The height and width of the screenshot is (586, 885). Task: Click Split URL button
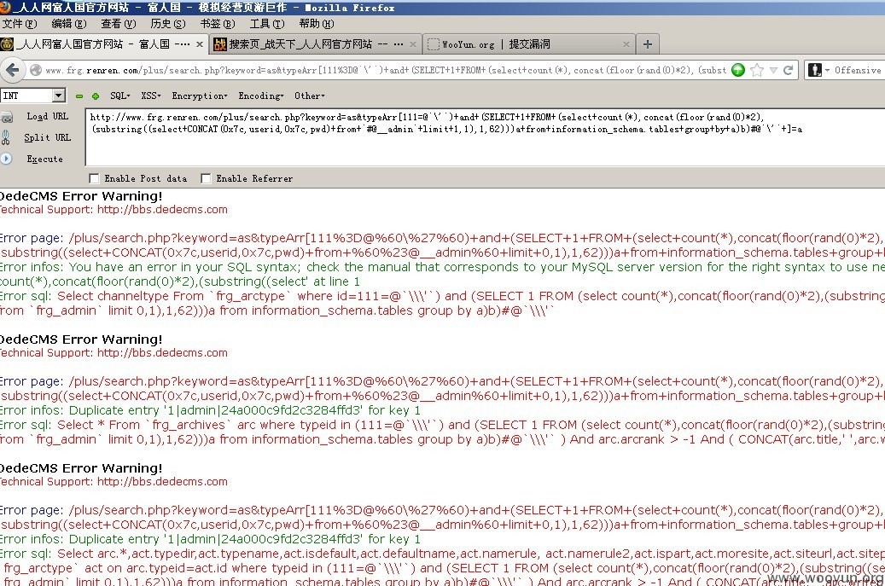48,137
